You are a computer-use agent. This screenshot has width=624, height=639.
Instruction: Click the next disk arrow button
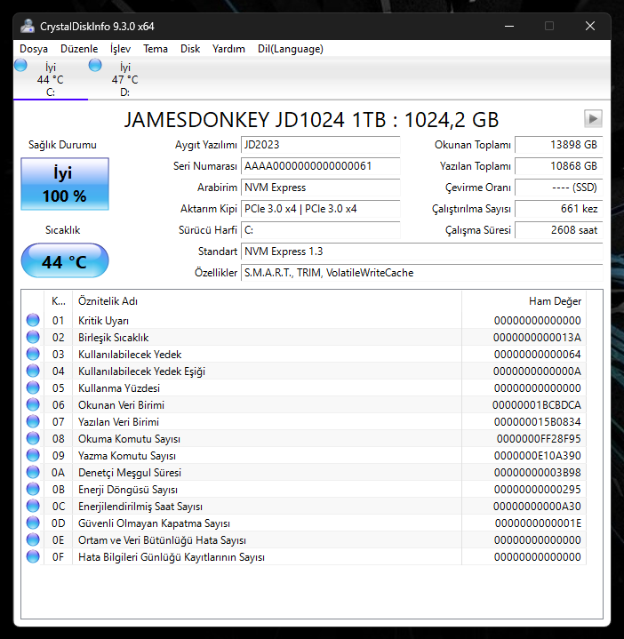[x=593, y=119]
